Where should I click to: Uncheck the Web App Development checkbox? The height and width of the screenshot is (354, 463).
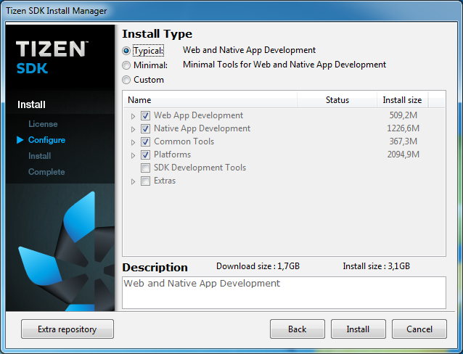pyautogui.click(x=145, y=115)
